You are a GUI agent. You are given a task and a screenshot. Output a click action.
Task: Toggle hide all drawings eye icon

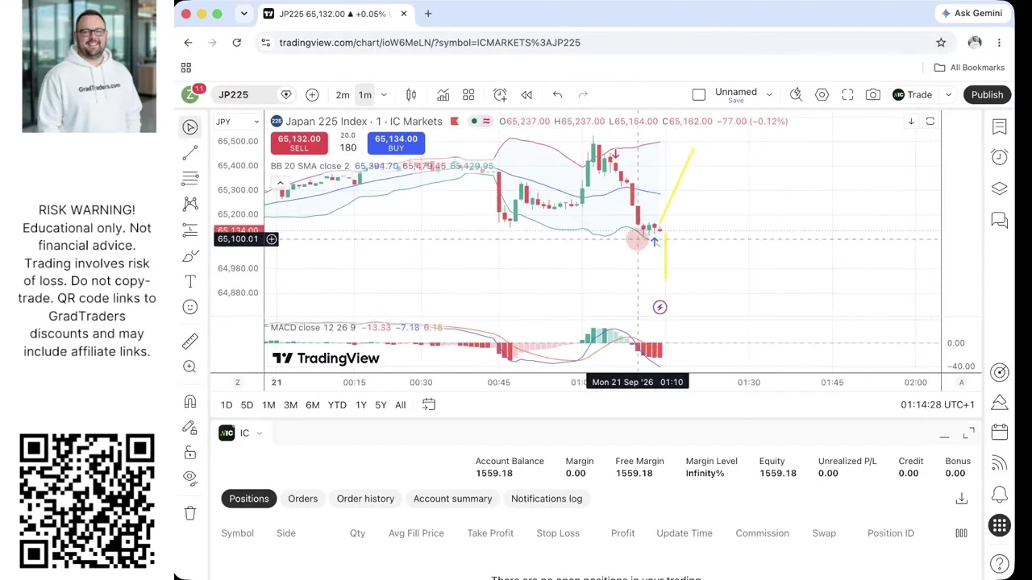tap(190, 478)
